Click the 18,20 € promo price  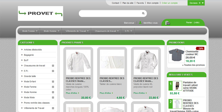click(190, 61)
